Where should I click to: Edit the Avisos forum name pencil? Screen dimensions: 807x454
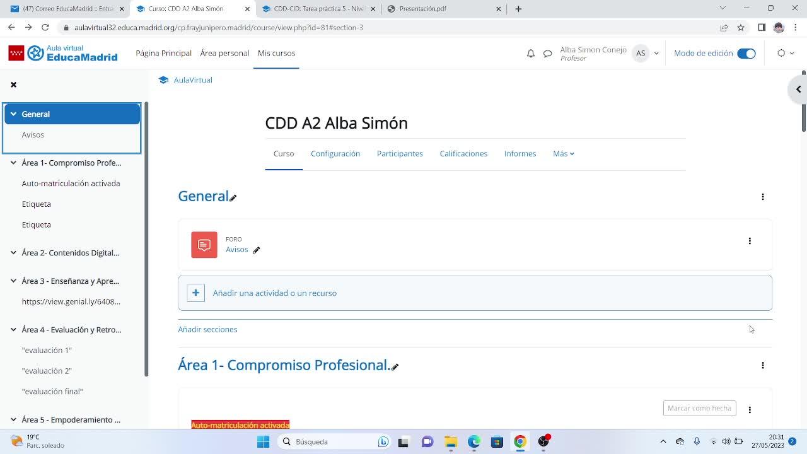(257, 250)
